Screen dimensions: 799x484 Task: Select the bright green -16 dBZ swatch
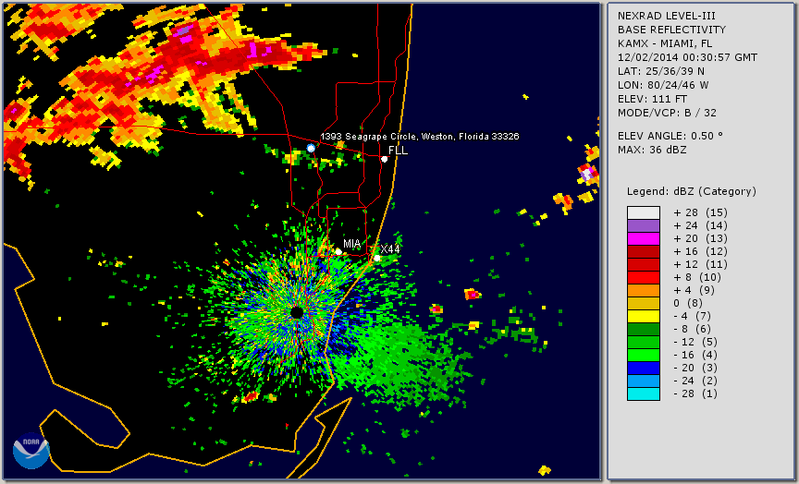tap(644, 356)
